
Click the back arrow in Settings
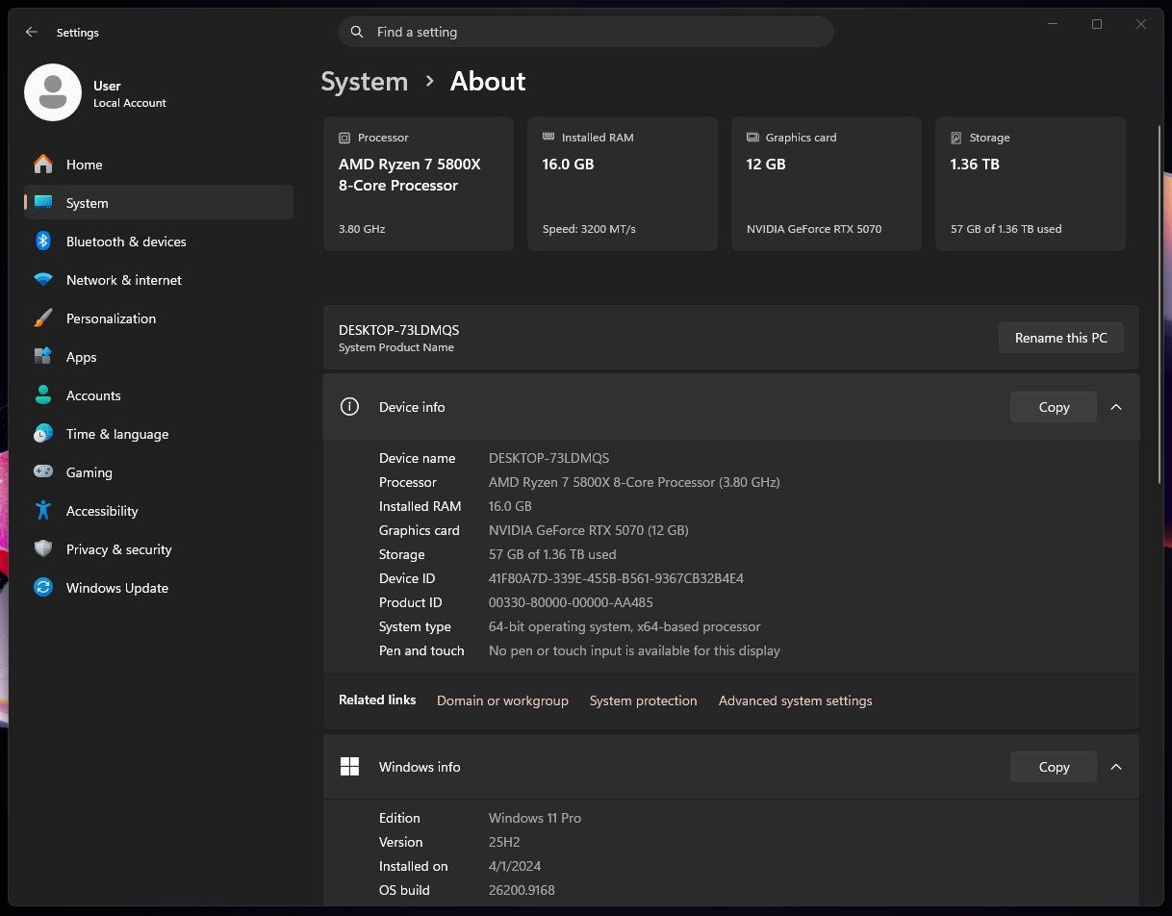32,32
